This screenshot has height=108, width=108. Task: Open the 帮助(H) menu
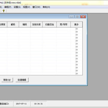(x=46, y=7)
